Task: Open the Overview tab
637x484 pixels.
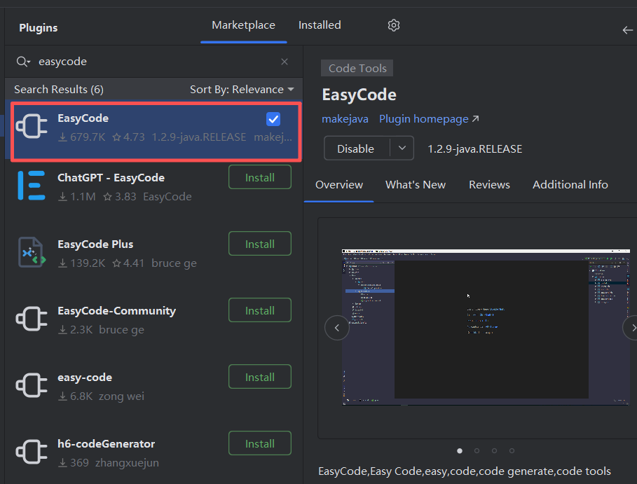Action: pyautogui.click(x=338, y=185)
